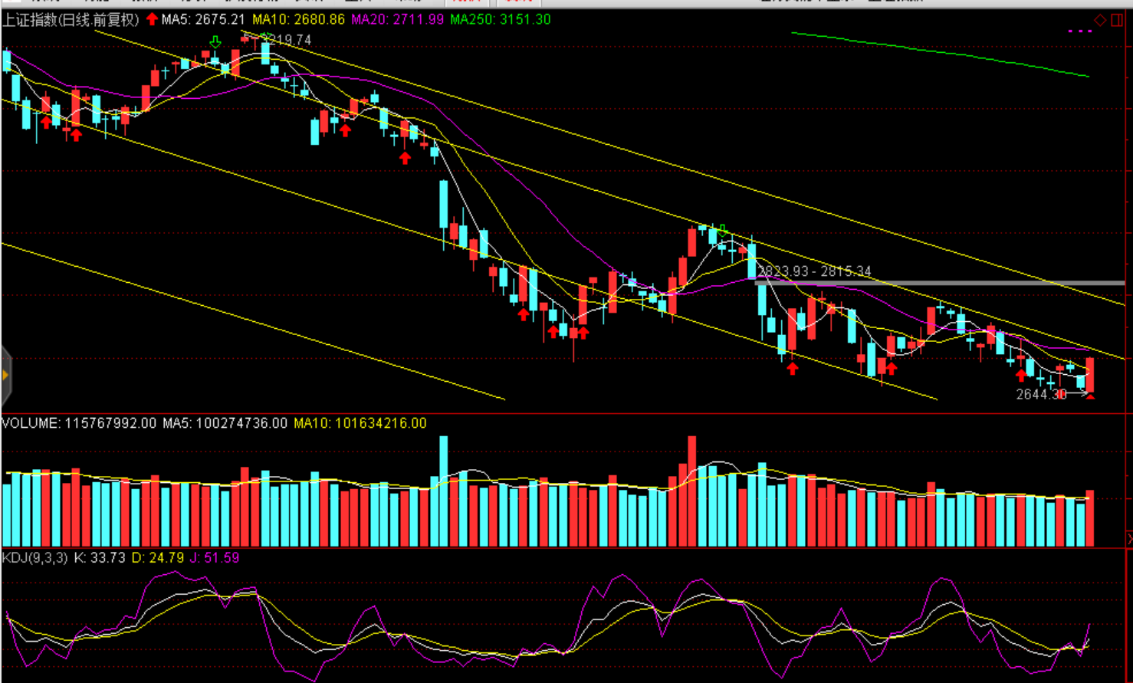
Task: Expand the left side panel arrow handle
Action: [x=5, y=375]
